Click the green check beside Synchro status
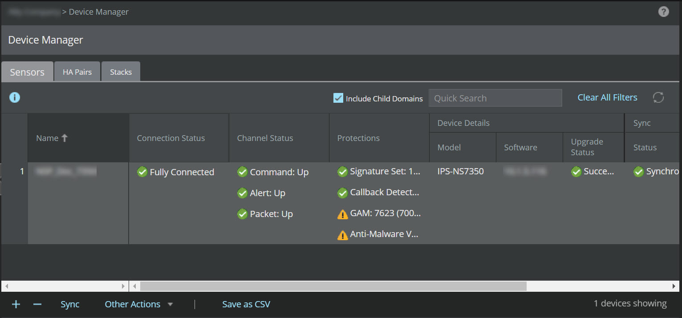682x318 pixels. click(638, 171)
